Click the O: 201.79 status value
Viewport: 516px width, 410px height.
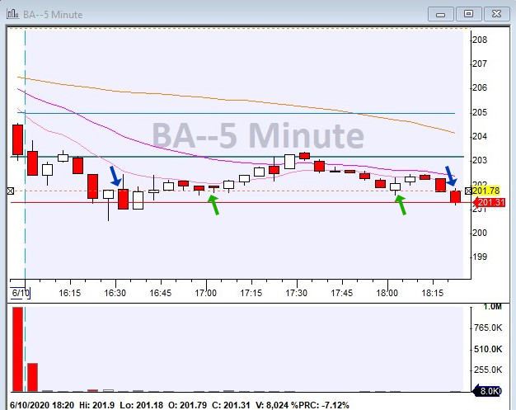coord(187,405)
